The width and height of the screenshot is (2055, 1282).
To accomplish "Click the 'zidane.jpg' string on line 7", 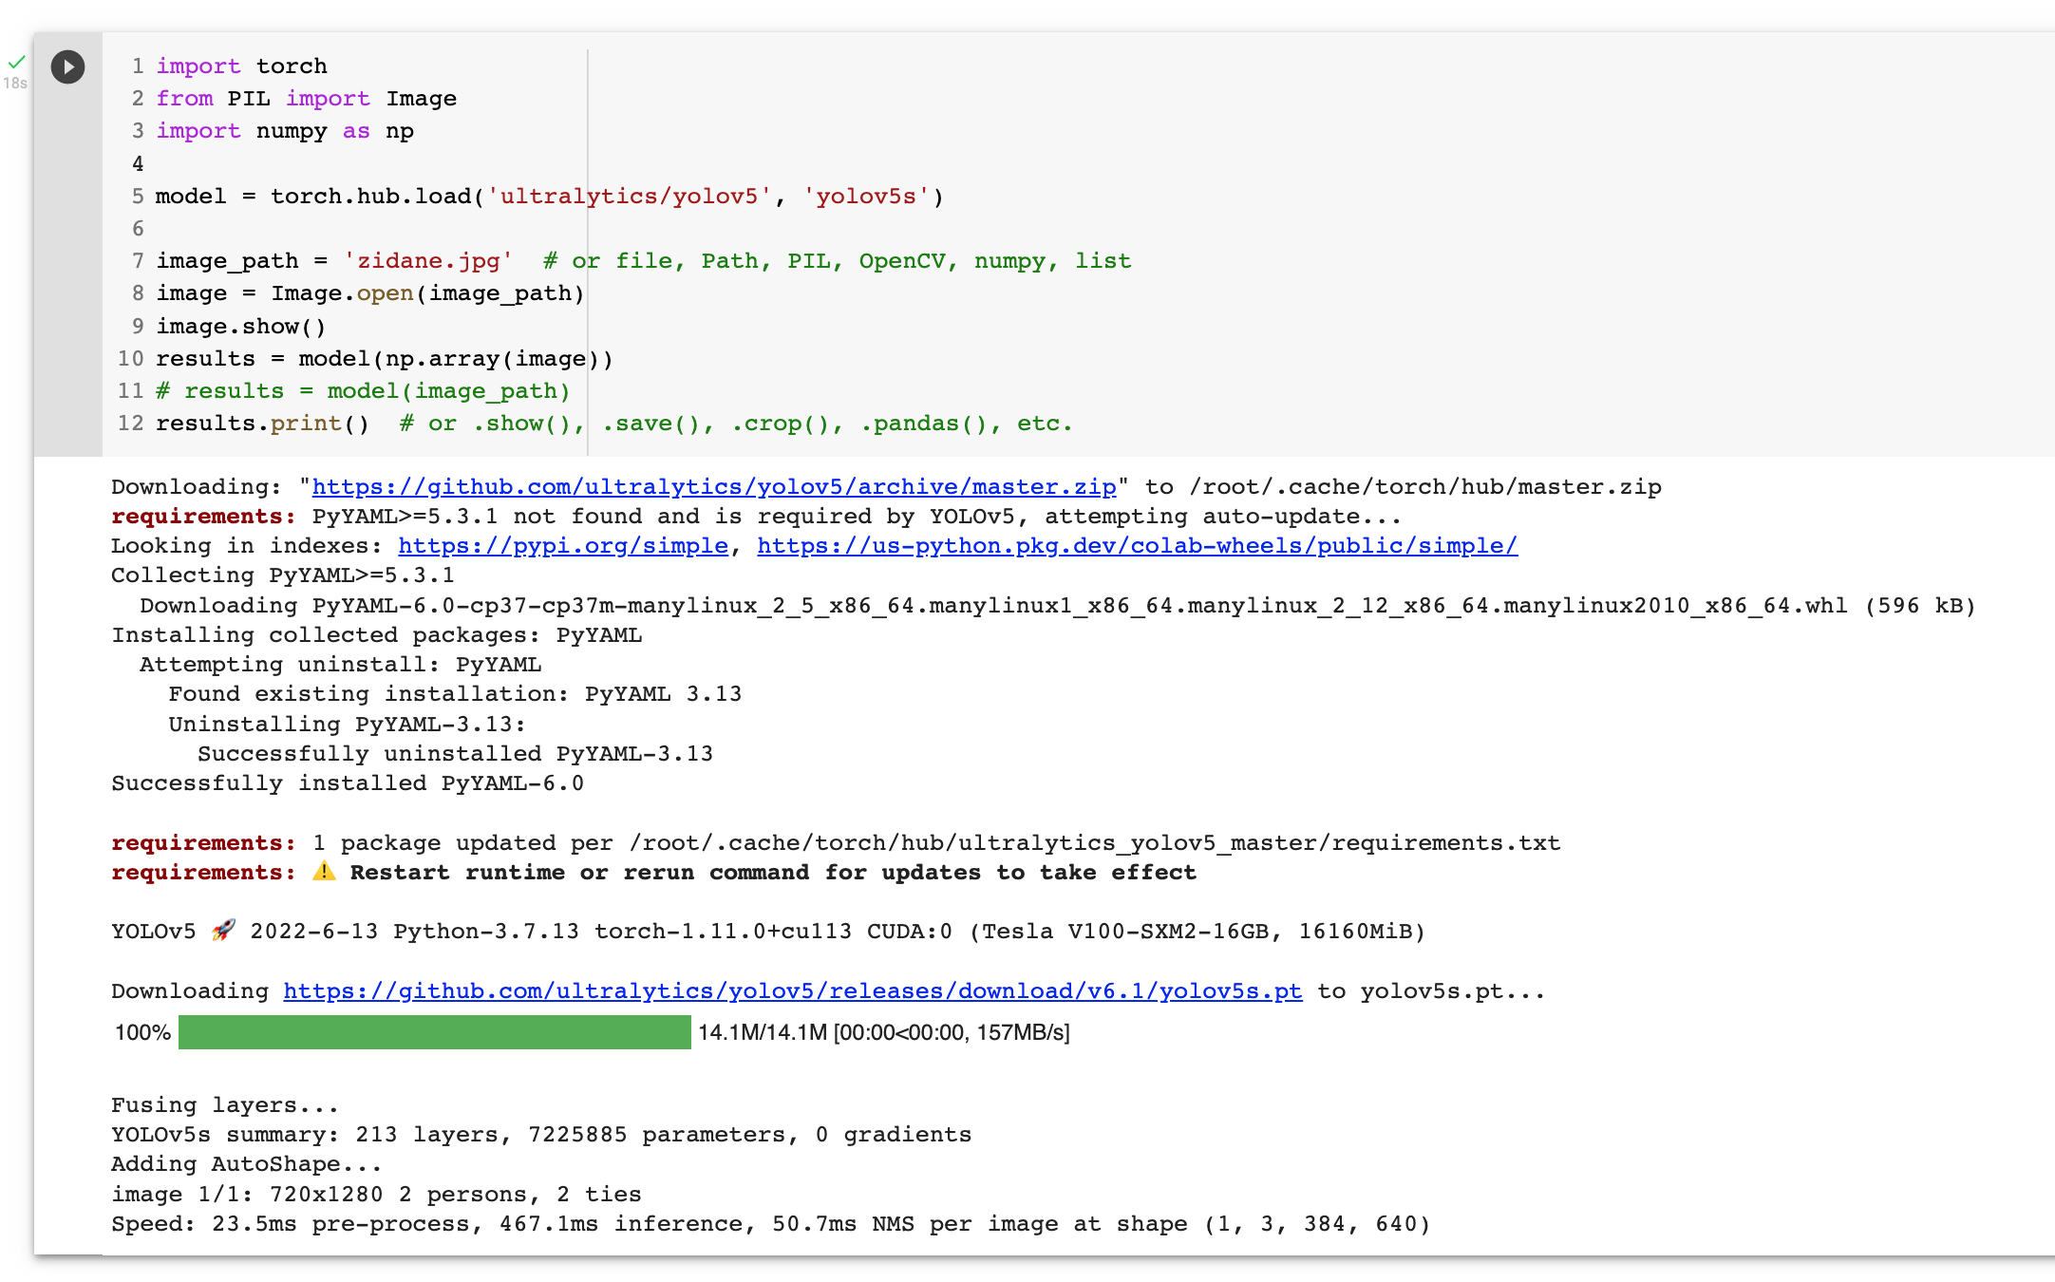I will coord(429,260).
